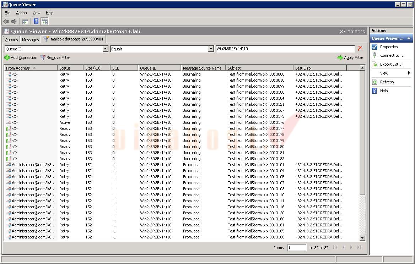This screenshot has width=415, height=264.
Task: Sort by From Address column header
Action: click(x=31, y=68)
